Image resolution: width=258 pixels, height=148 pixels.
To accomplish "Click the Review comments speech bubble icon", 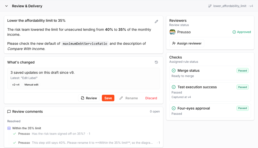I will (9, 112).
